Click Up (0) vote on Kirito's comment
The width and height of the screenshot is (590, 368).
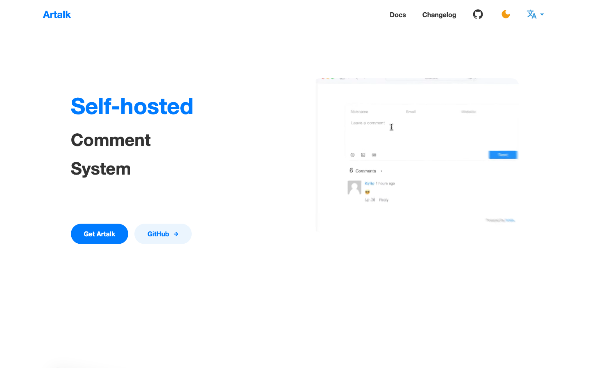[370, 200]
